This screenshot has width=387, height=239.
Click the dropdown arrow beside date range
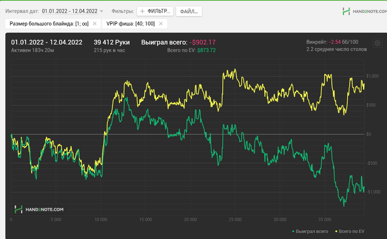(102, 11)
